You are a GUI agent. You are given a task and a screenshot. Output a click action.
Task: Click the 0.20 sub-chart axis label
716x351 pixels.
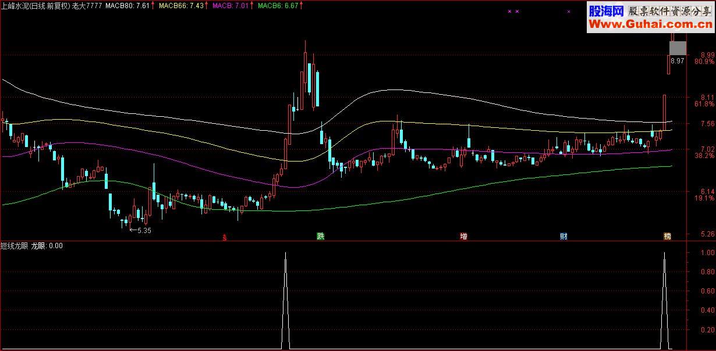click(707, 329)
